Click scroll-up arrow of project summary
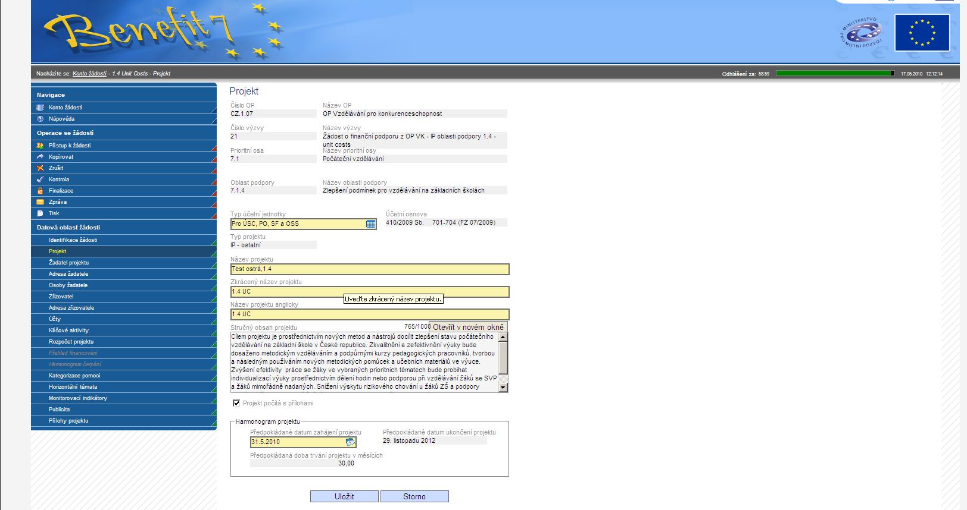The image size is (967, 510). pyautogui.click(x=503, y=337)
